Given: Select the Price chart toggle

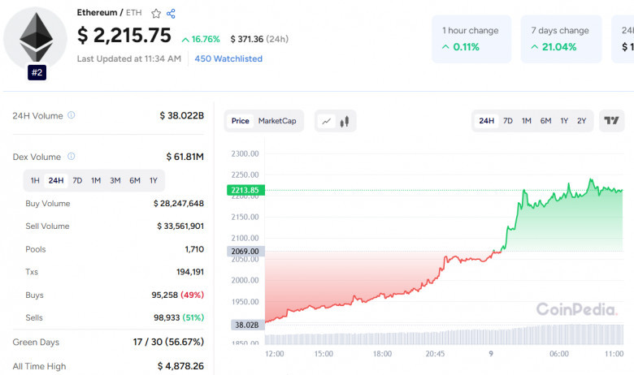Looking at the screenshot, I should [x=240, y=121].
